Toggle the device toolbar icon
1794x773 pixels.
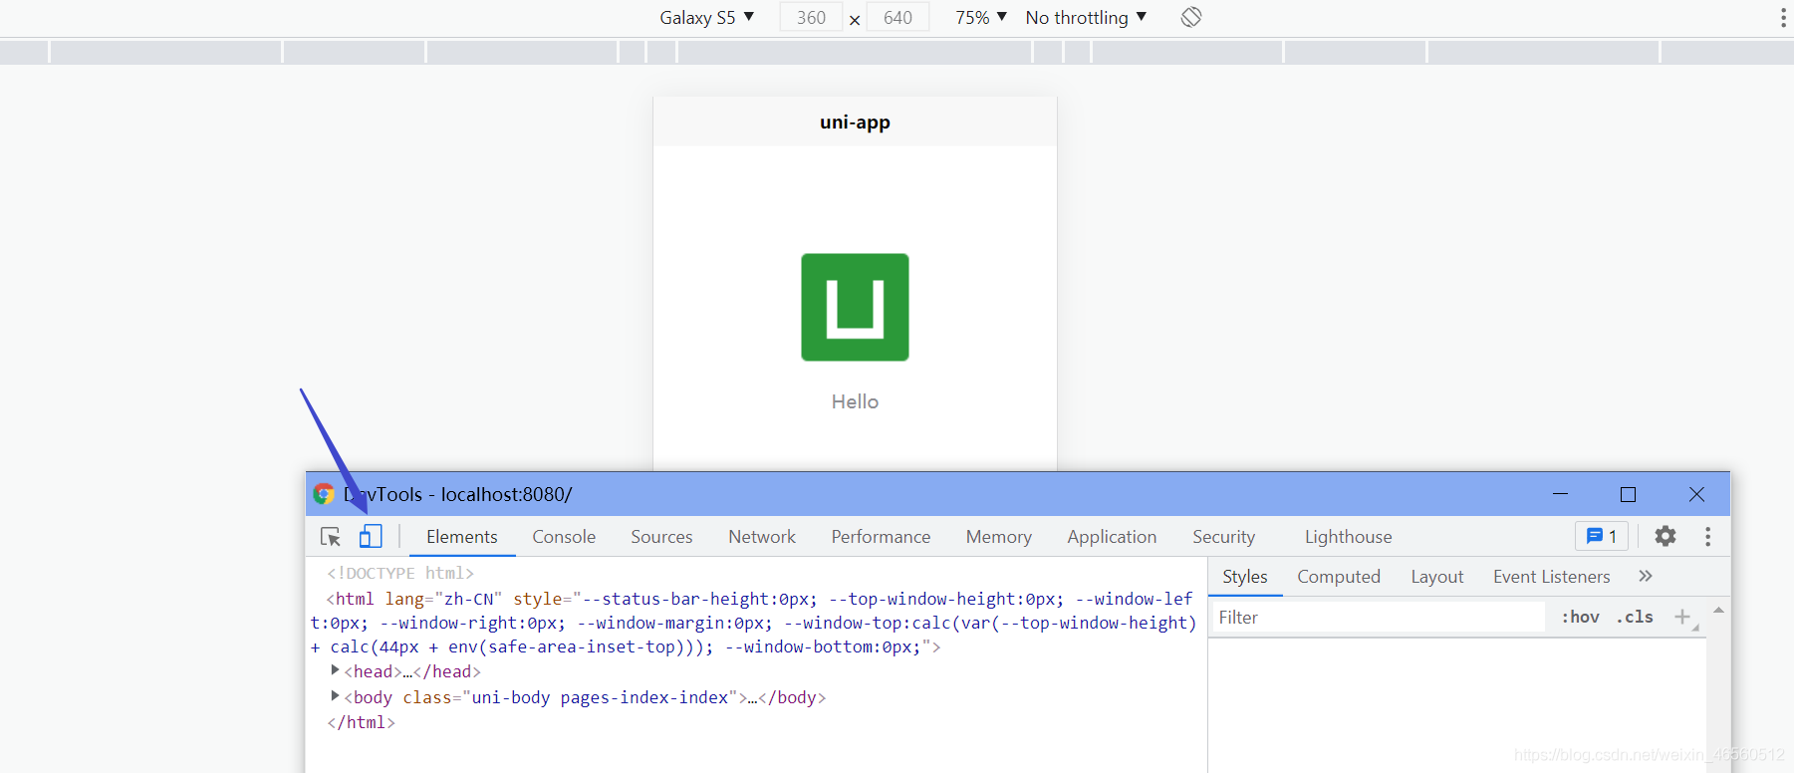click(371, 536)
